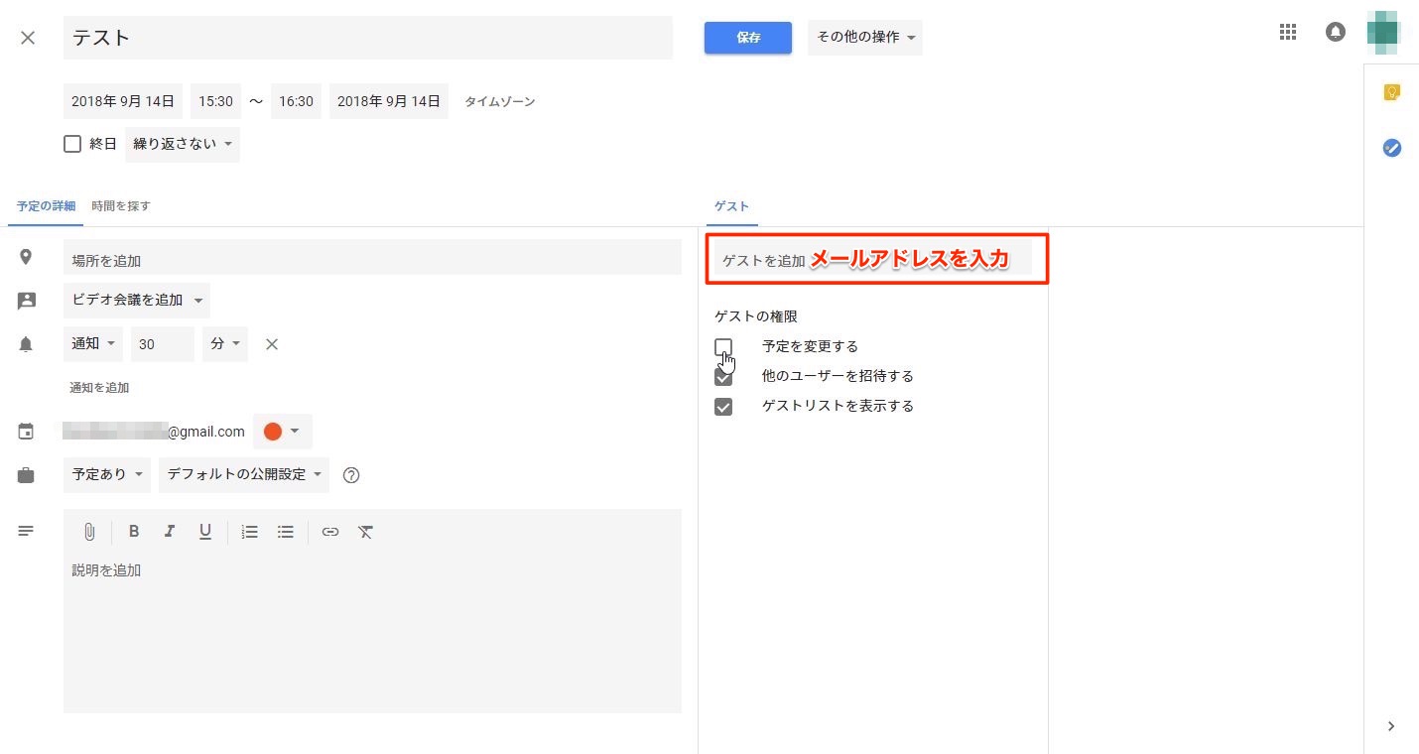1419x754 pixels.
Task: Click the location pin icon
Action: (26, 257)
